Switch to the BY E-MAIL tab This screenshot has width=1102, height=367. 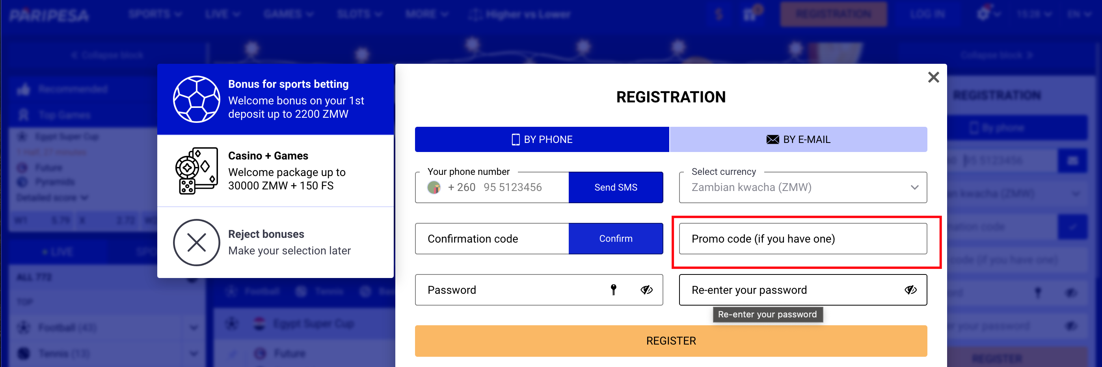798,139
